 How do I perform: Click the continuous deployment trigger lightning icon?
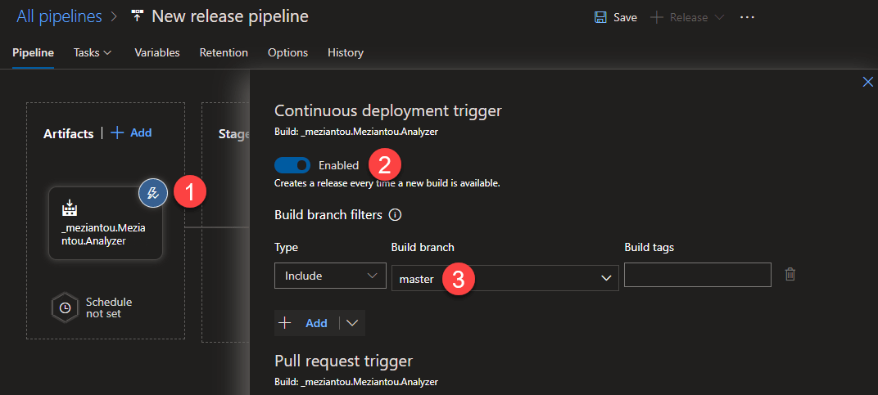click(153, 193)
